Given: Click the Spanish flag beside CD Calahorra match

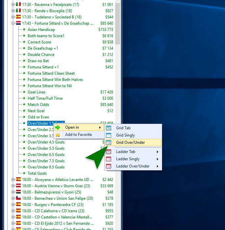Looking at the screenshot, I should coord(18,211).
